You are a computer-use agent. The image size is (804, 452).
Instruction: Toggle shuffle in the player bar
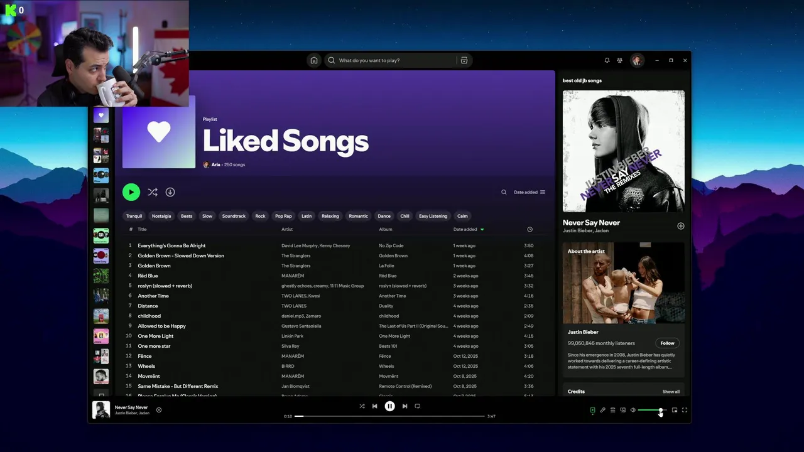(362, 406)
